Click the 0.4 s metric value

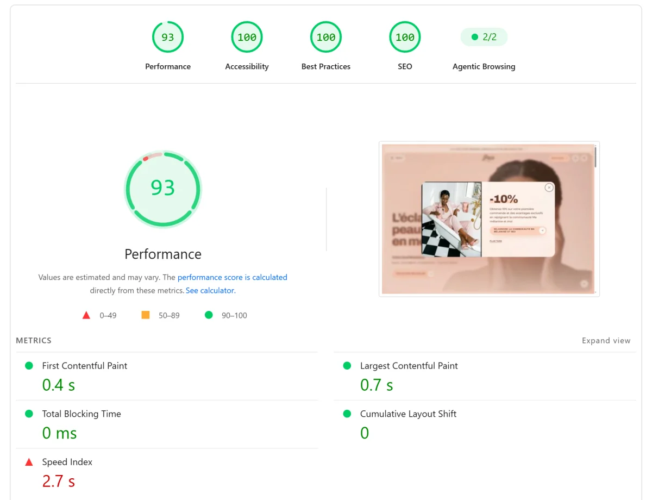pos(59,385)
